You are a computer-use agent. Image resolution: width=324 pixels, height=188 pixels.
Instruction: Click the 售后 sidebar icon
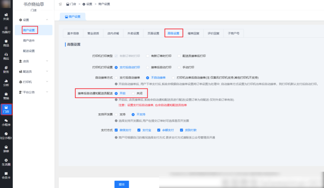point(6,57)
